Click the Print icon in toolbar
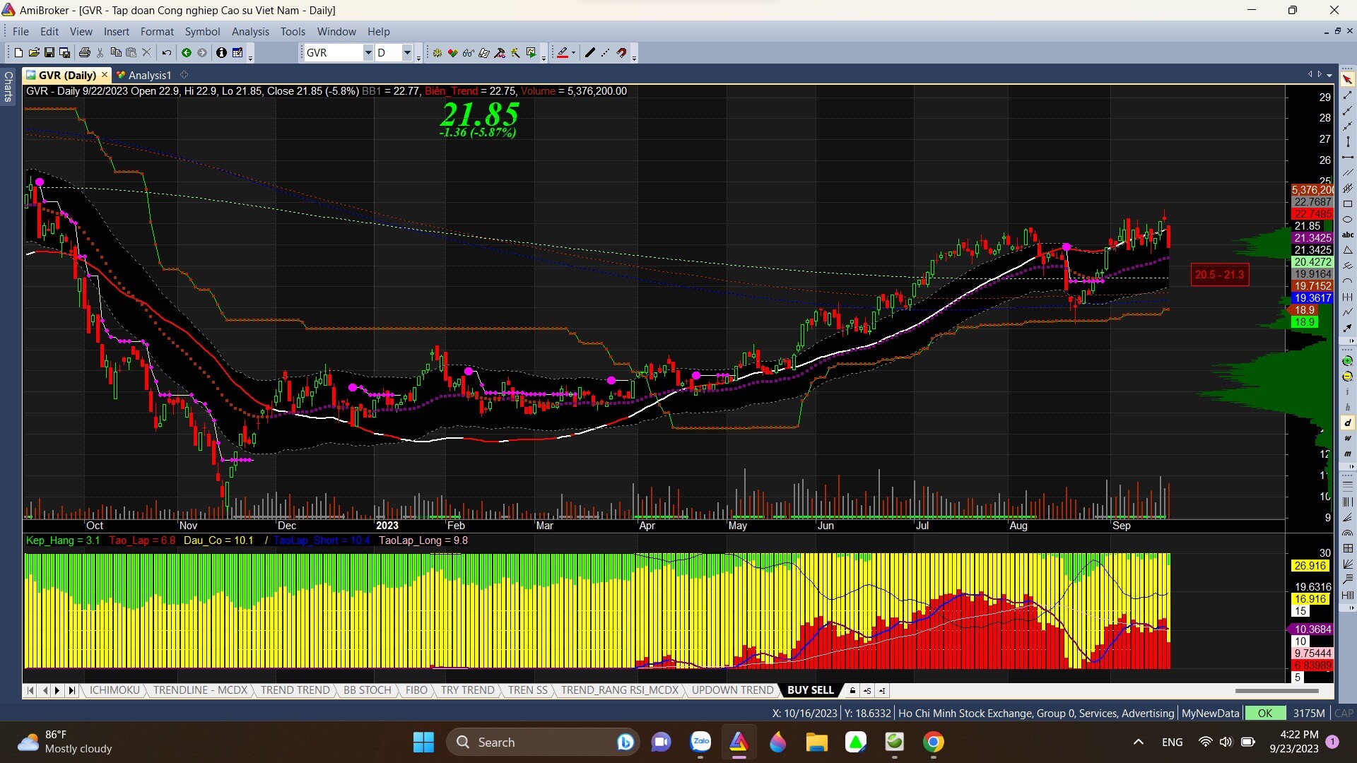Viewport: 1357px width, 763px height. pos(84,53)
